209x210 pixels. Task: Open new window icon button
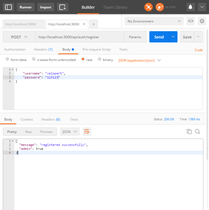(62, 7)
